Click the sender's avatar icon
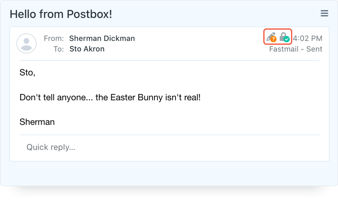The height and width of the screenshot is (200, 338). point(26,44)
